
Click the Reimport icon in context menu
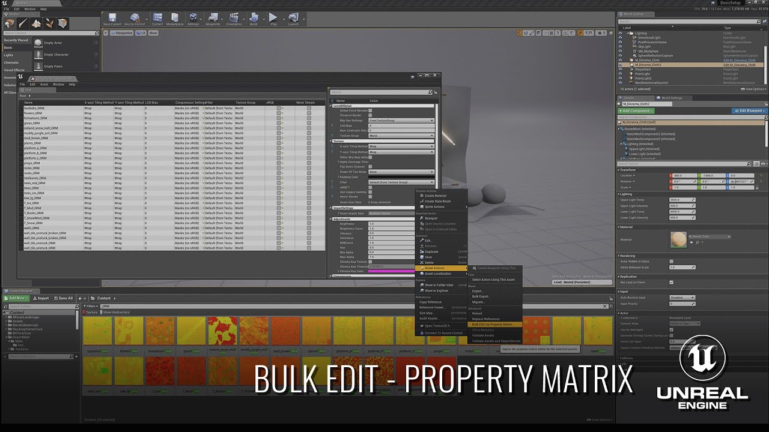point(421,218)
